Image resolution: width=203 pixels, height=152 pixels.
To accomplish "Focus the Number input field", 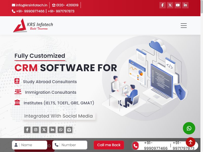I will (70, 145).
